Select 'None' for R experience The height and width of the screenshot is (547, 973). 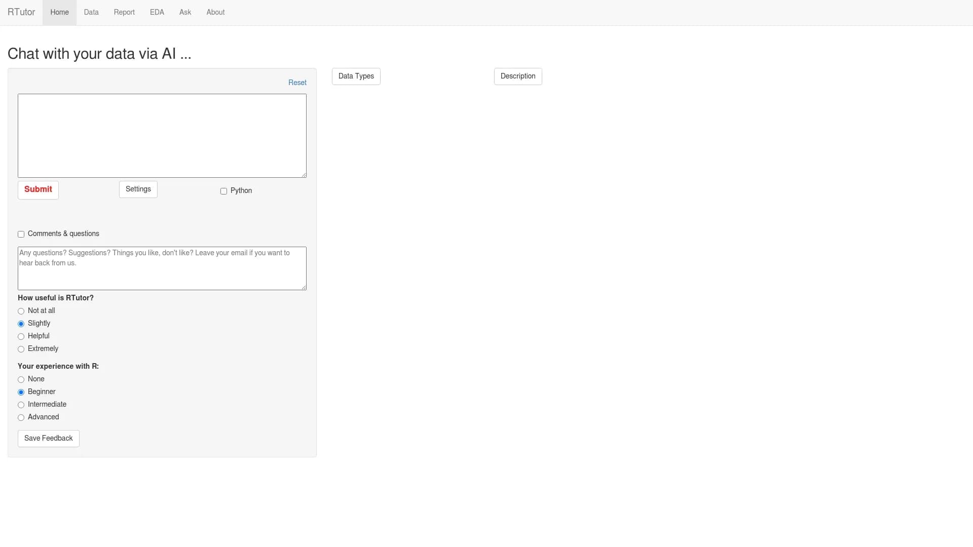coord(21,379)
